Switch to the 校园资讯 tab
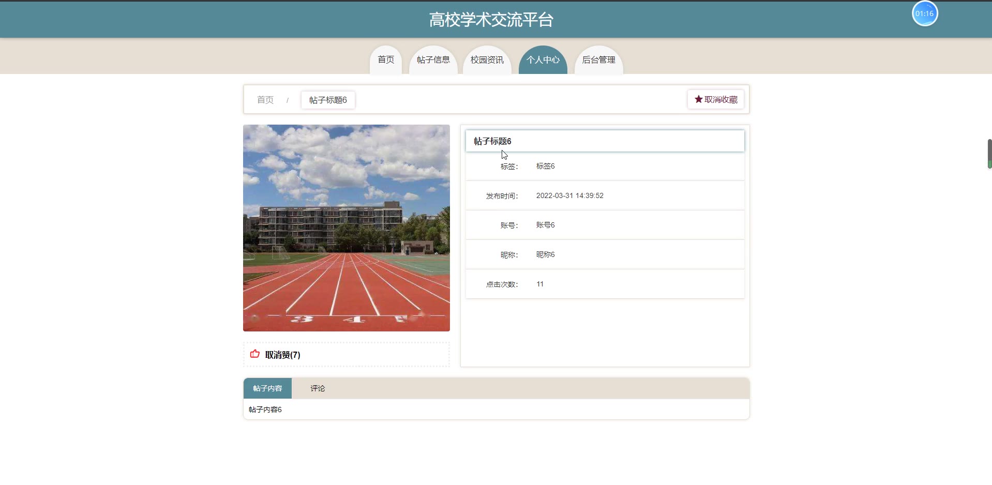 click(487, 60)
